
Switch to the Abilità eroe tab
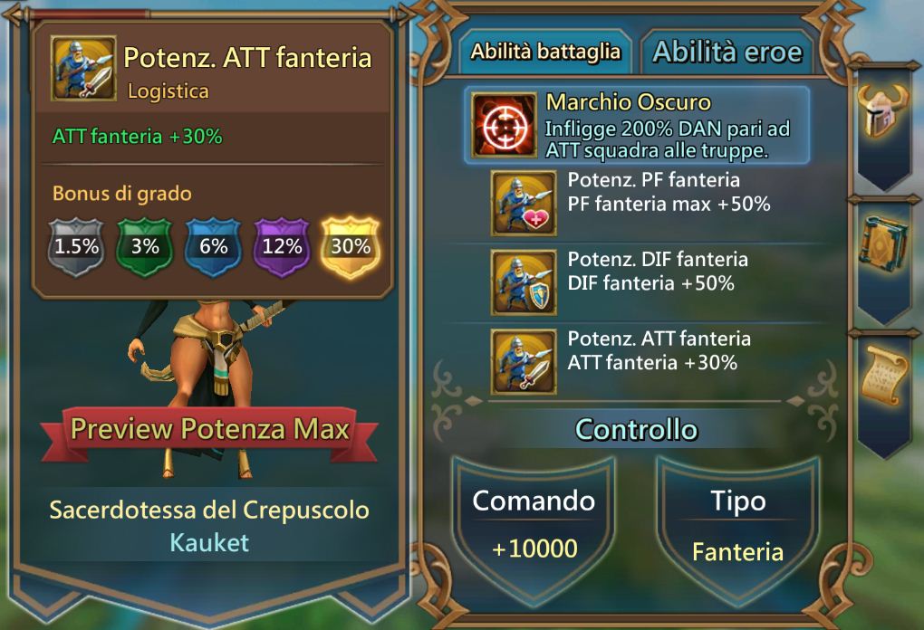click(727, 52)
